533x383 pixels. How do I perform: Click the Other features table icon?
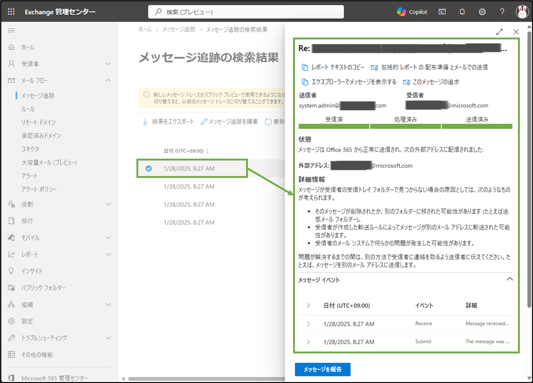tap(11, 354)
